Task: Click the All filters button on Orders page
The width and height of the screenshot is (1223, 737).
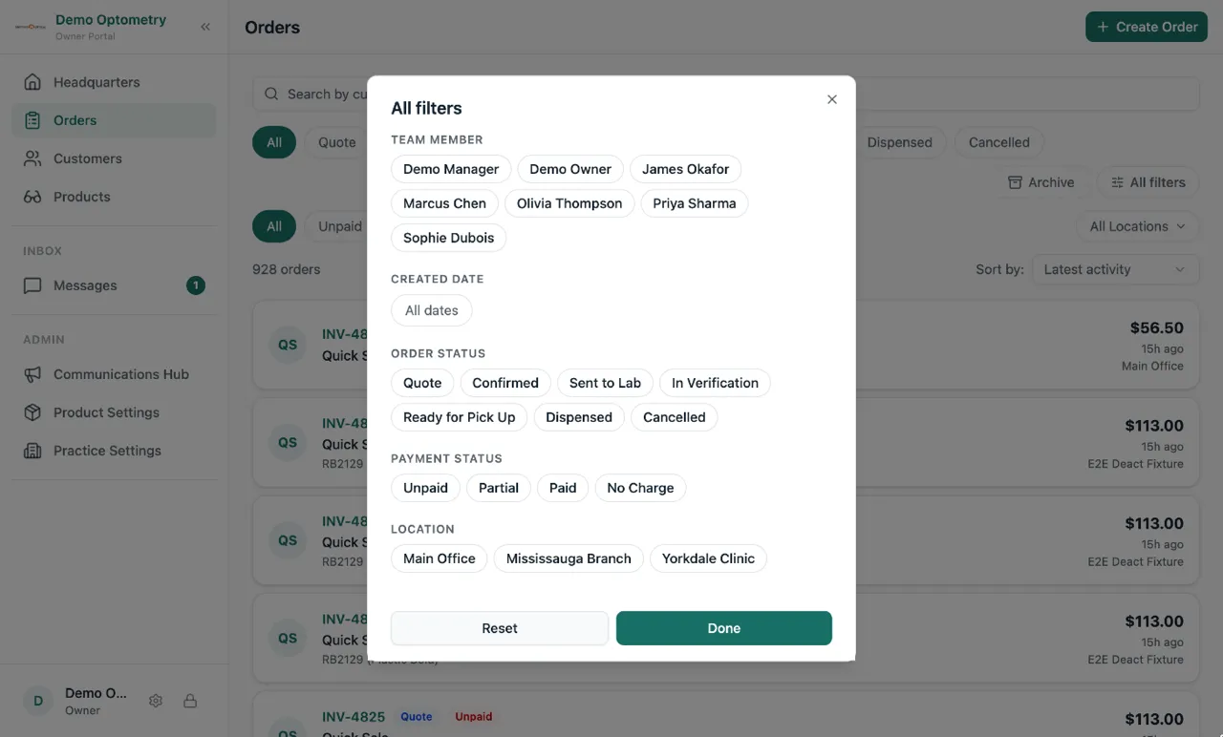Action: (x=1148, y=182)
